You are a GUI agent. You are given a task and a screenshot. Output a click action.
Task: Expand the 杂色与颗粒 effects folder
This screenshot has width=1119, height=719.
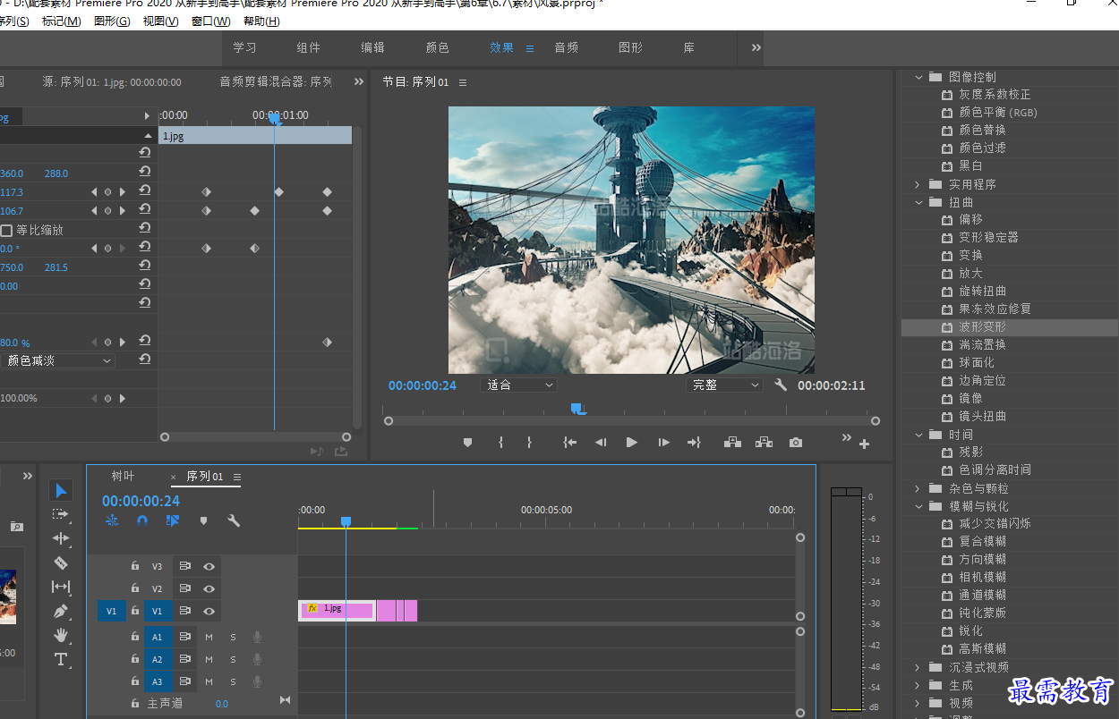pos(918,488)
